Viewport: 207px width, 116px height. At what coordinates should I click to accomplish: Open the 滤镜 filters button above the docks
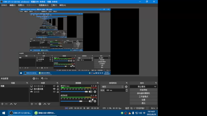click(45, 79)
